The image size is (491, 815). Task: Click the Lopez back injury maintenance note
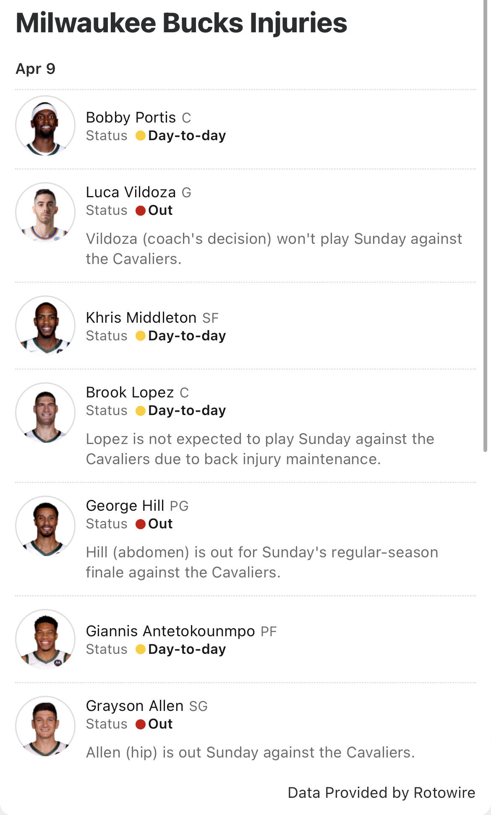pos(260,449)
